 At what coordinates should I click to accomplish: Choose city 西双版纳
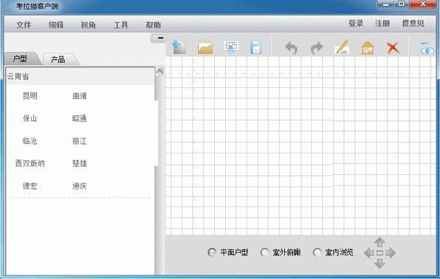click(x=29, y=163)
